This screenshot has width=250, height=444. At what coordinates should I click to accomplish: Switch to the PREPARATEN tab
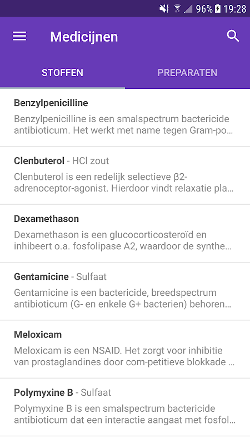(x=187, y=73)
